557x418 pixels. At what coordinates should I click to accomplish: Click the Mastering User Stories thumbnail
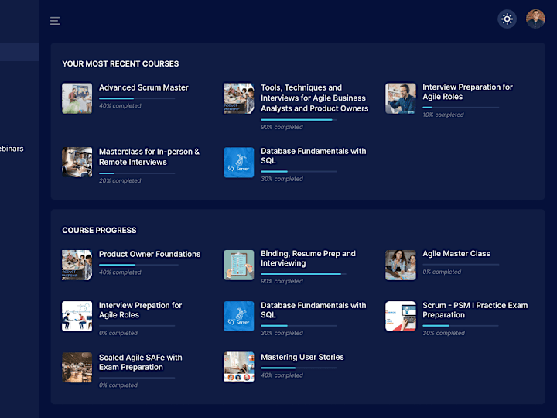pos(239,368)
